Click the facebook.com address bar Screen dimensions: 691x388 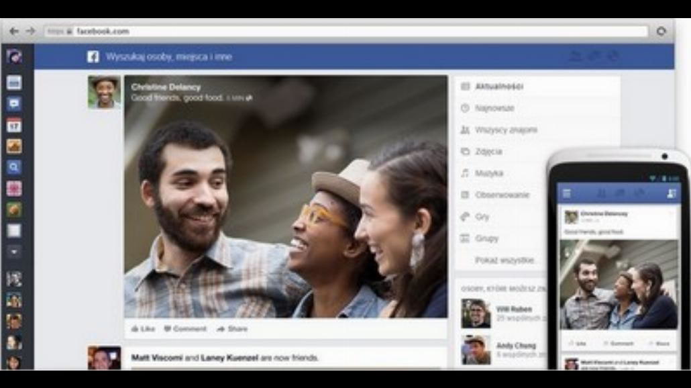(346, 32)
